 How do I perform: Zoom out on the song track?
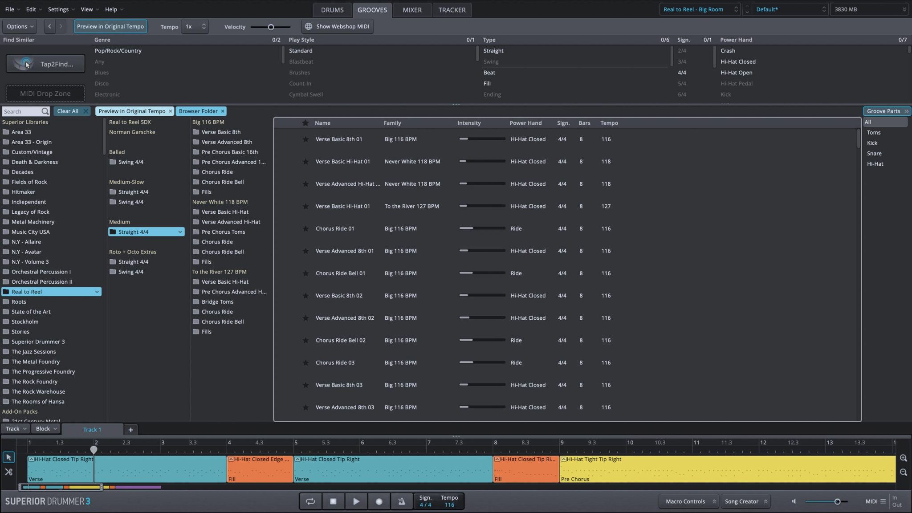pyautogui.click(x=903, y=472)
